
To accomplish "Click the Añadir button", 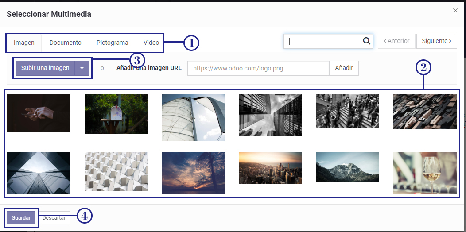I will (344, 68).
